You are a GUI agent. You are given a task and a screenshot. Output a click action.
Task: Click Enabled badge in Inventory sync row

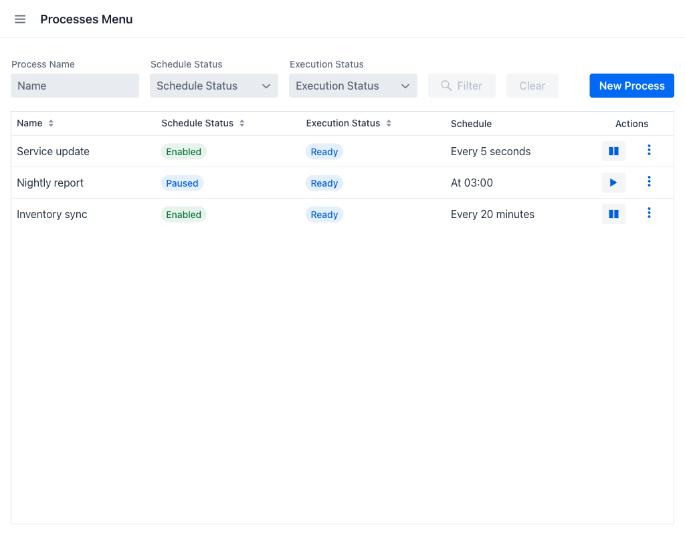click(x=183, y=215)
